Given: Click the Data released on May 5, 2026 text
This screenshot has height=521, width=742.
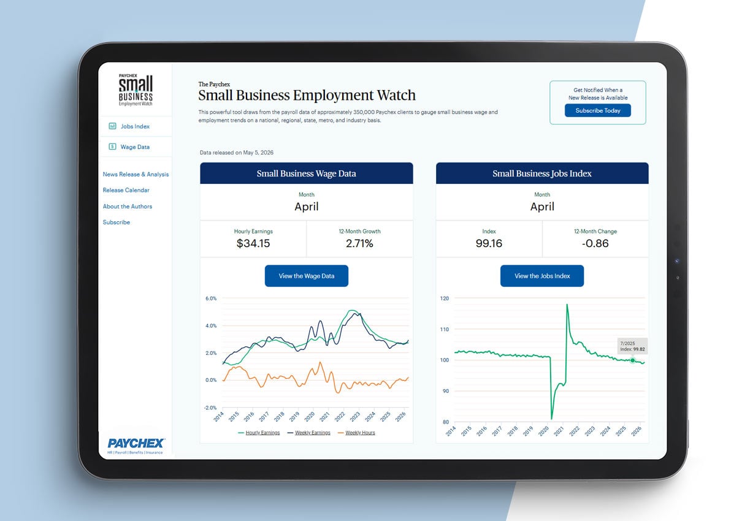Looking at the screenshot, I should pos(237,153).
